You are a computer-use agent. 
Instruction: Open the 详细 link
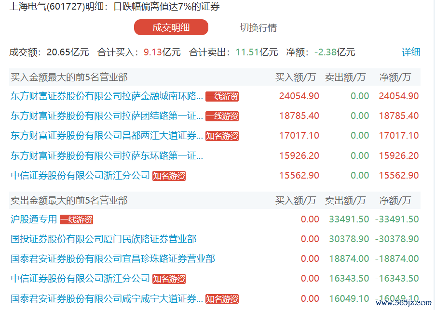pyautogui.click(x=411, y=52)
